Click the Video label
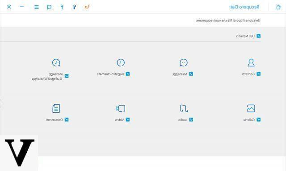 pyautogui.click(x=119, y=120)
